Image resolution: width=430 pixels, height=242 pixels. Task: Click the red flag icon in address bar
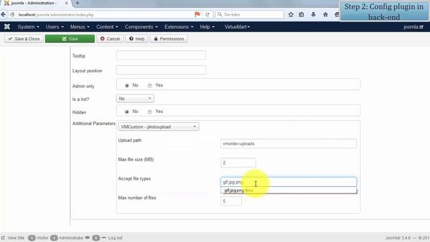coord(197,14)
